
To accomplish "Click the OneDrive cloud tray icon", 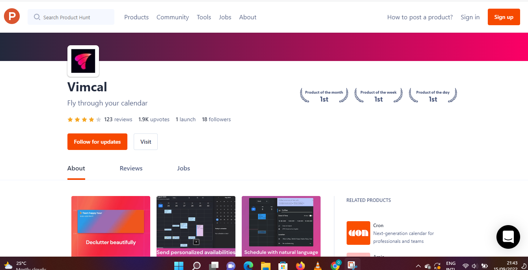I will click(x=428, y=266).
